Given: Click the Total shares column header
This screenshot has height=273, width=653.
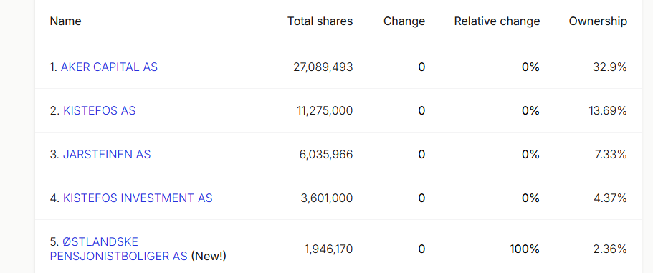Looking at the screenshot, I should pos(320,21).
